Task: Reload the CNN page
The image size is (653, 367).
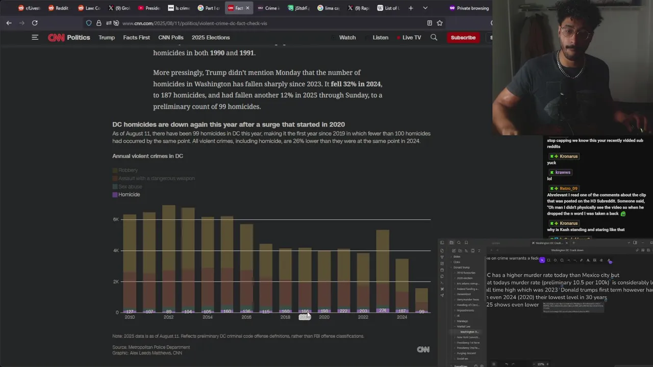Action: tap(35, 23)
